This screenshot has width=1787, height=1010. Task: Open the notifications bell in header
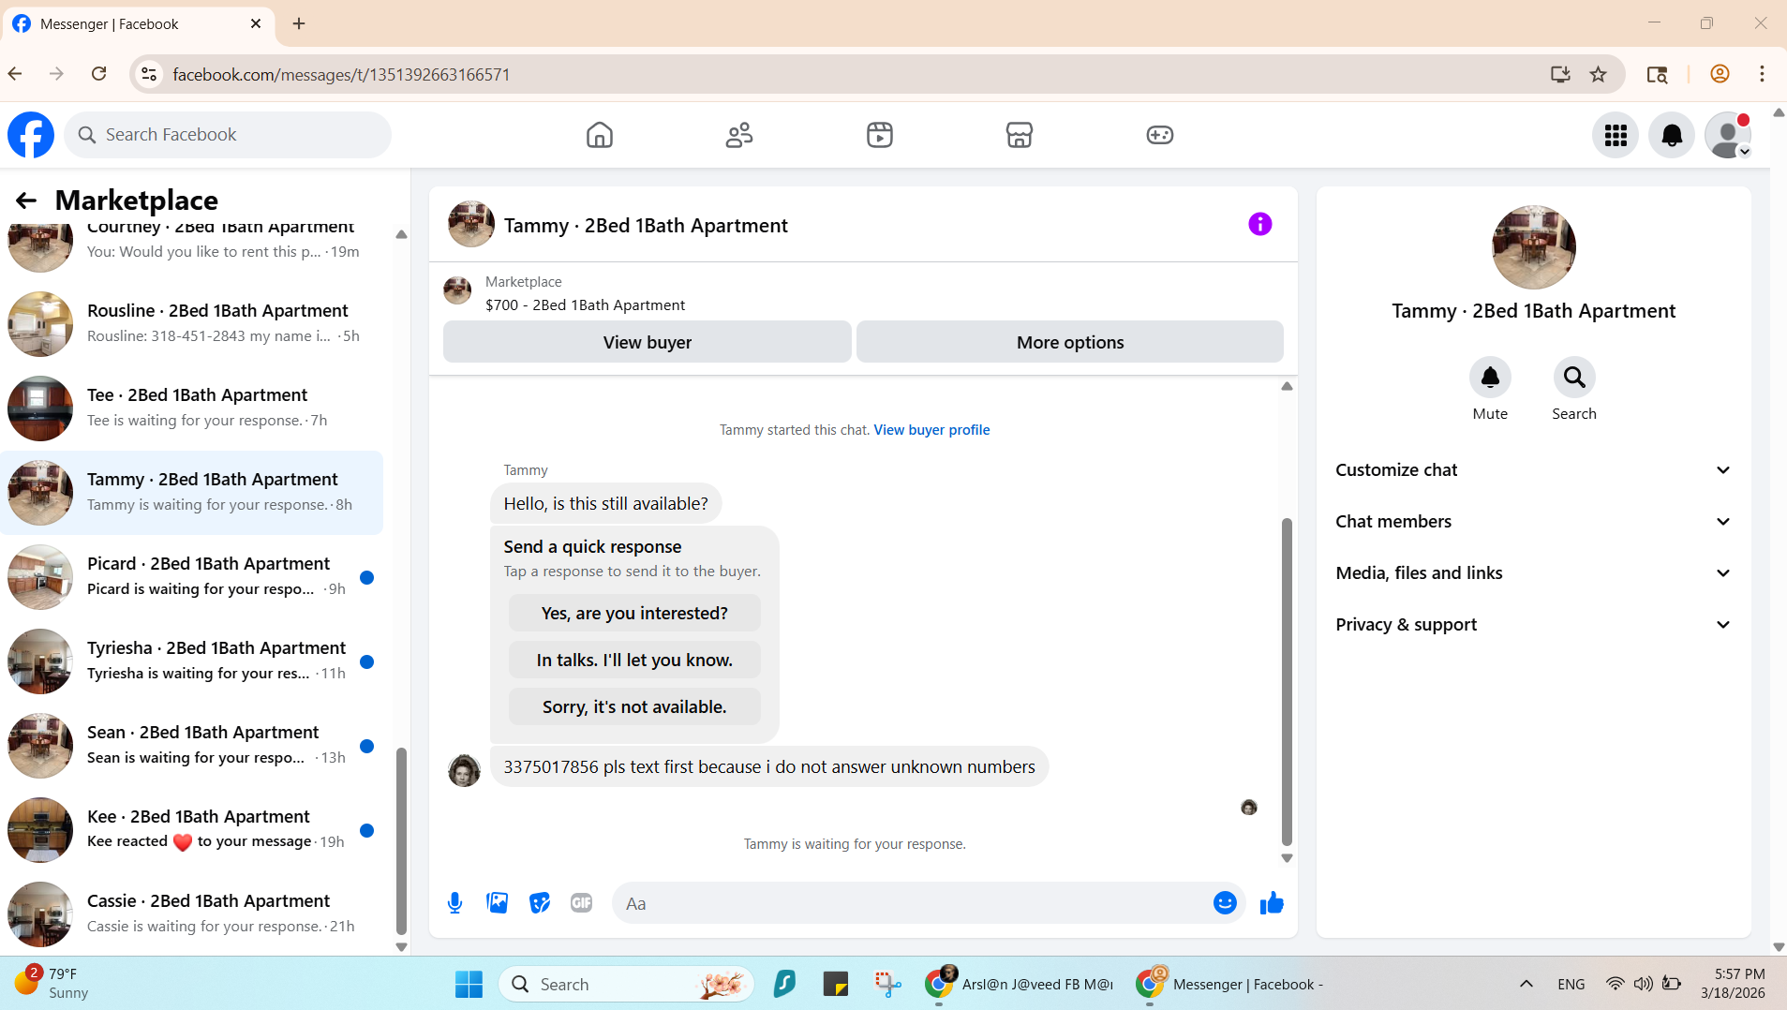coord(1672,135)
